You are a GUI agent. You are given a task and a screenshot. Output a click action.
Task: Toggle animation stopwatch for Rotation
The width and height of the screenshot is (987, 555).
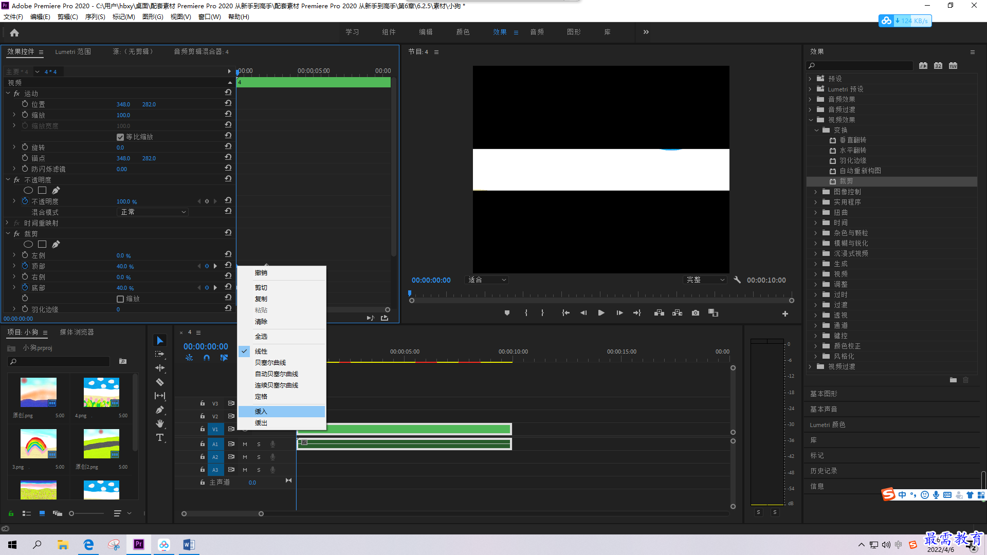click(25, 147)
